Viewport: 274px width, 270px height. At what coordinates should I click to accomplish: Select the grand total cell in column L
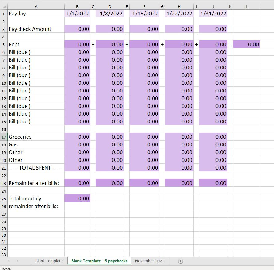tap(246, 44)
